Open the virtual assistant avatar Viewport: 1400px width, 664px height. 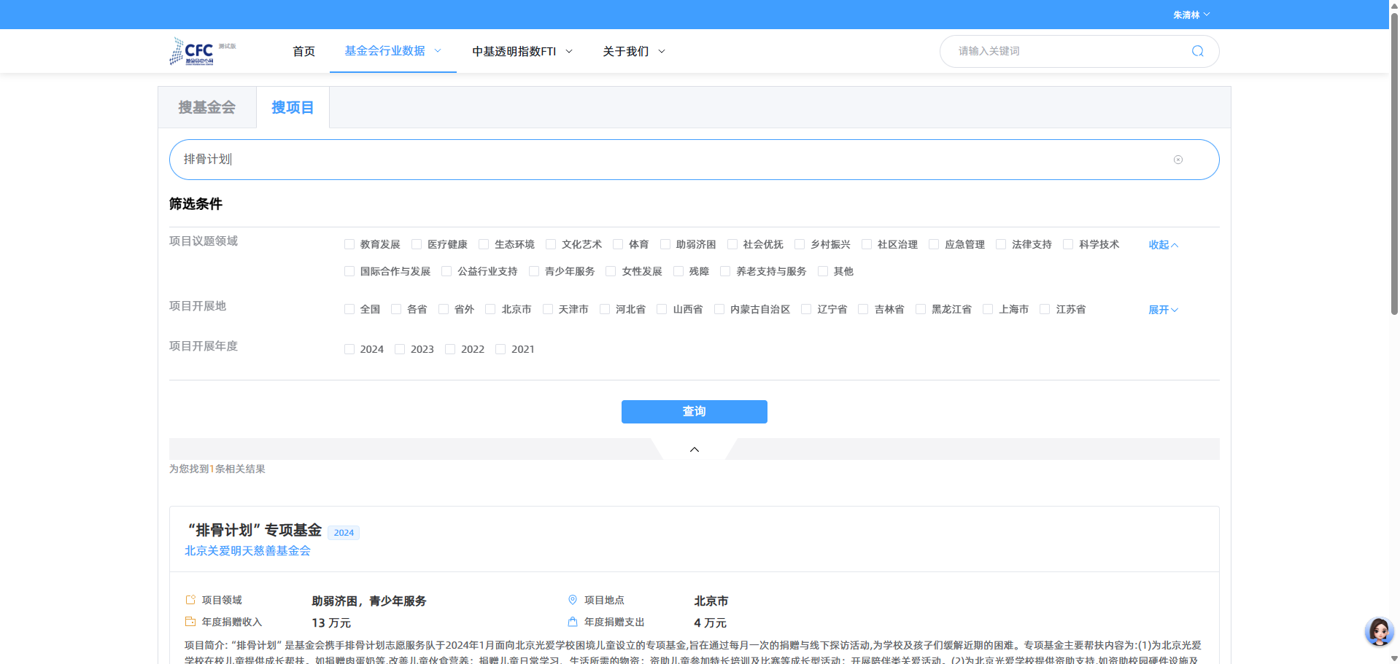pos(1378,631)
